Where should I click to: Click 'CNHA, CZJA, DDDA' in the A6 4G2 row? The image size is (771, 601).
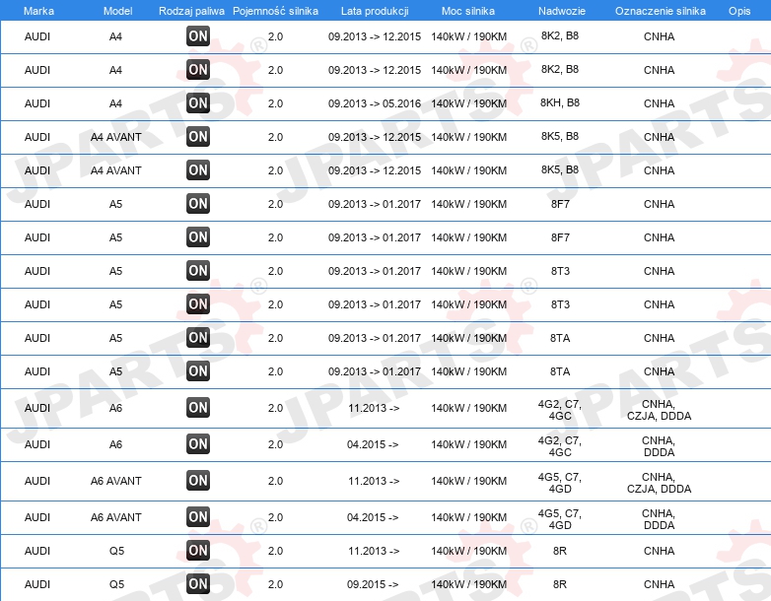(659, 410)
